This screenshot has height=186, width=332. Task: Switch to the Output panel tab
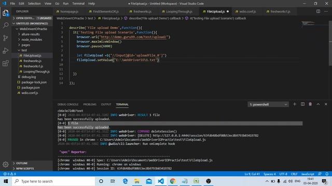pos(106,104)
